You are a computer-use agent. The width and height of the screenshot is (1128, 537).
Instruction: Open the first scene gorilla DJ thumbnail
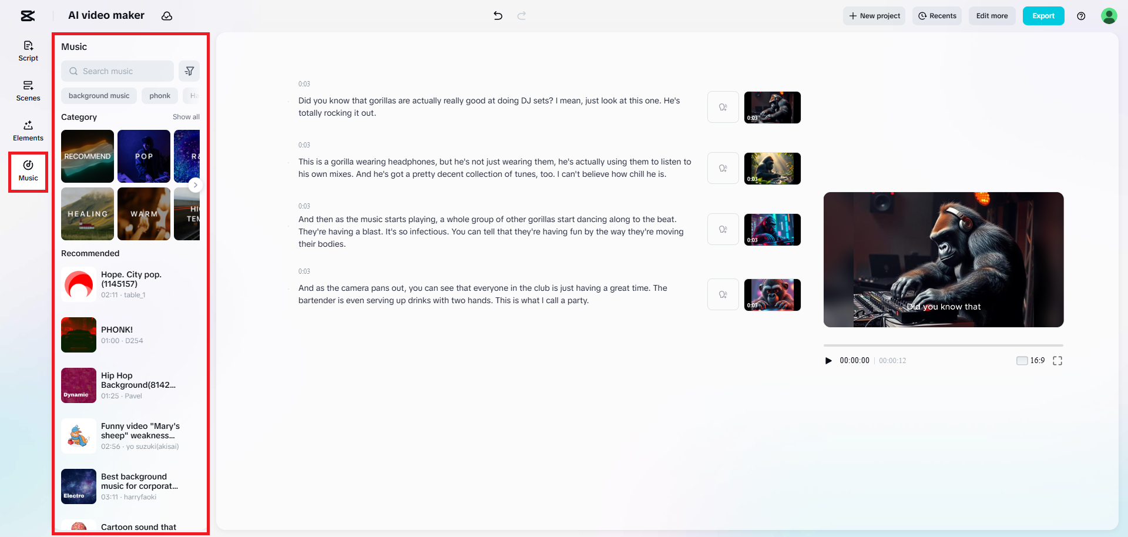tap(773, 108)
